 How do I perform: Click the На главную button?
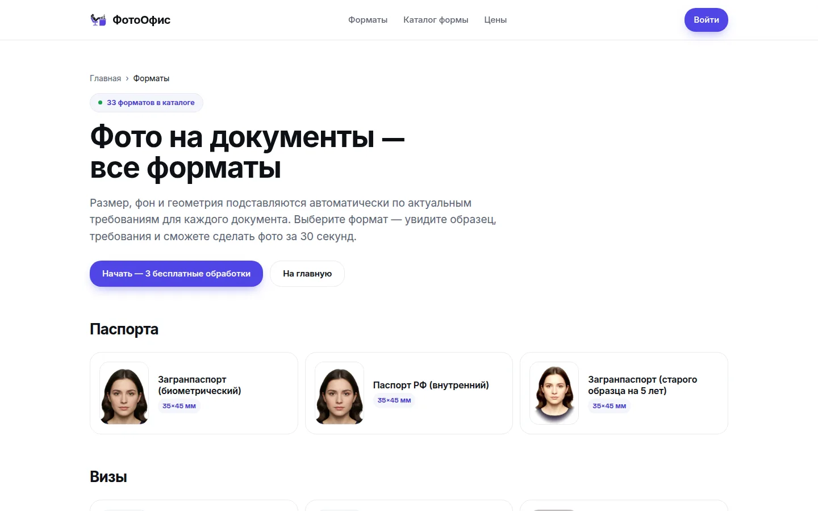tap(307, 274)
